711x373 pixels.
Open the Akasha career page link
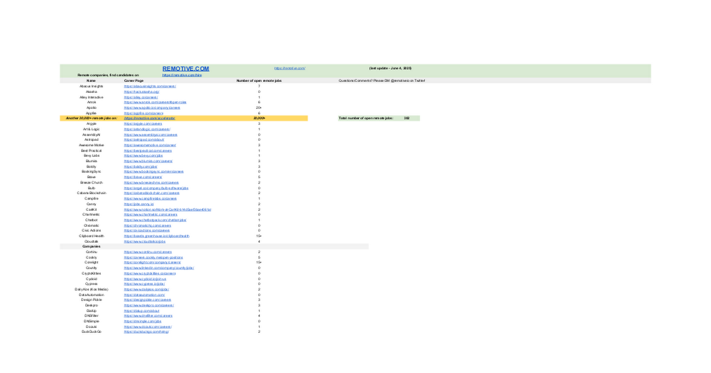(141, 92)
